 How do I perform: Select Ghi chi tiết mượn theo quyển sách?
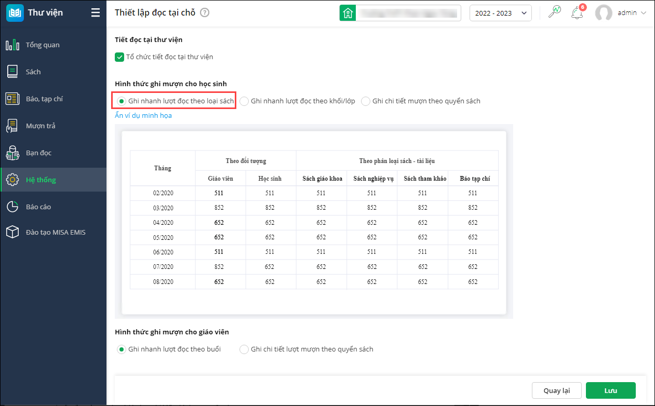365,101
